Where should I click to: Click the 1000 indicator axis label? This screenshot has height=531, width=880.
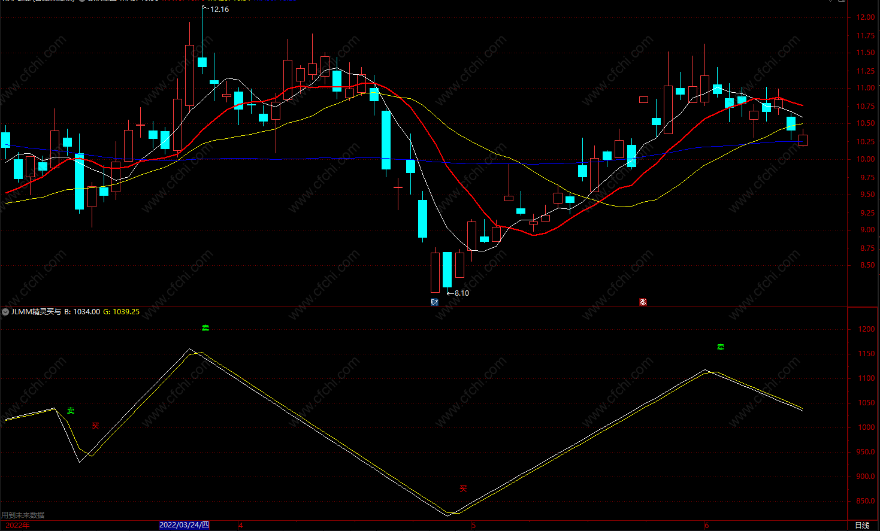tap(866, 427)
